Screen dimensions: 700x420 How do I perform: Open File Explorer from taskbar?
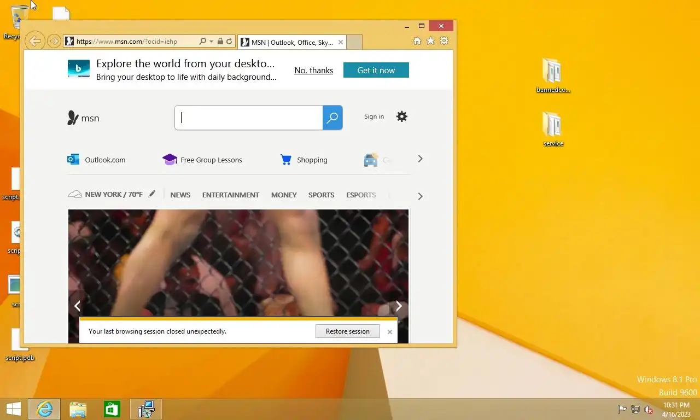[x=78, y=409]
